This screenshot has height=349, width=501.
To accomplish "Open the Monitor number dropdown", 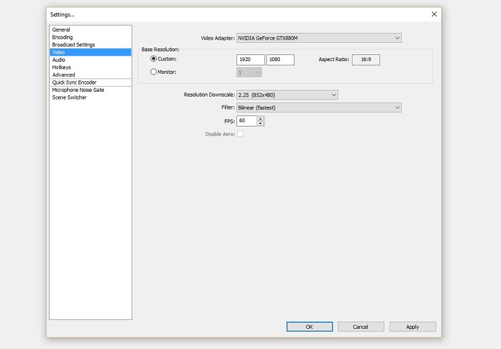I will tap(249, 72).
